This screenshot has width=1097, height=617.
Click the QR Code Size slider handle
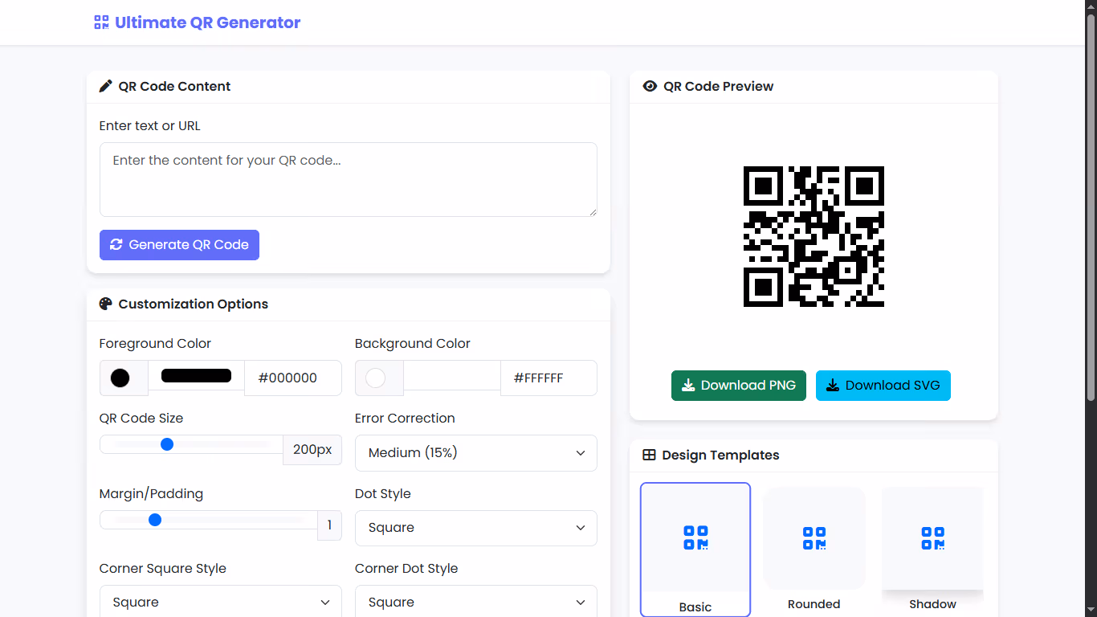[x=167, y=444]
